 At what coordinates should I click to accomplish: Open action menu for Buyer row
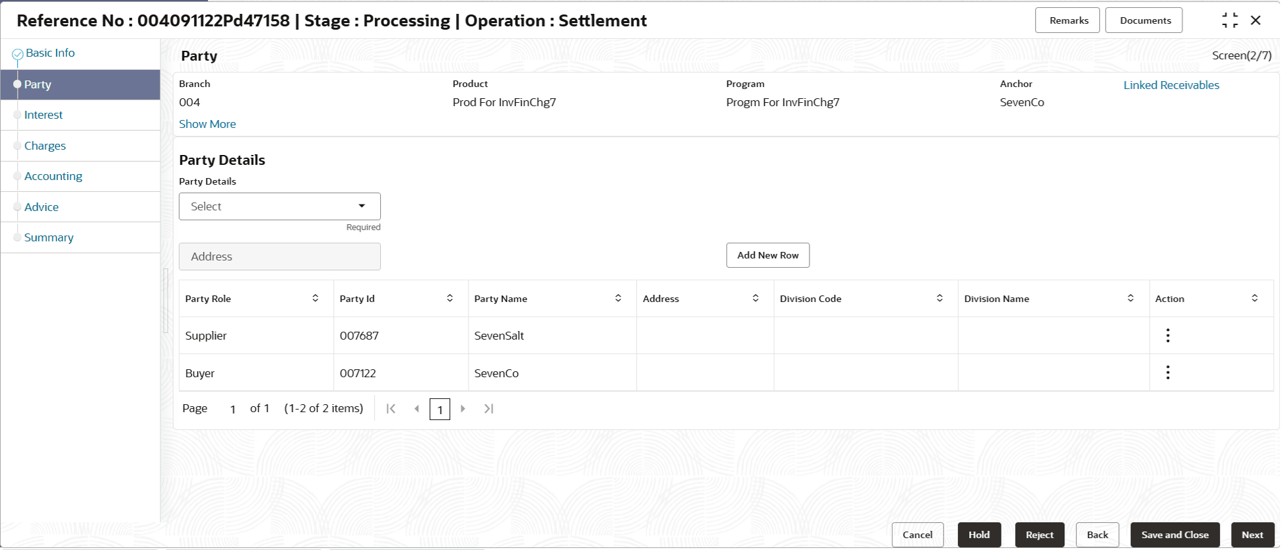coord(1167,373)
